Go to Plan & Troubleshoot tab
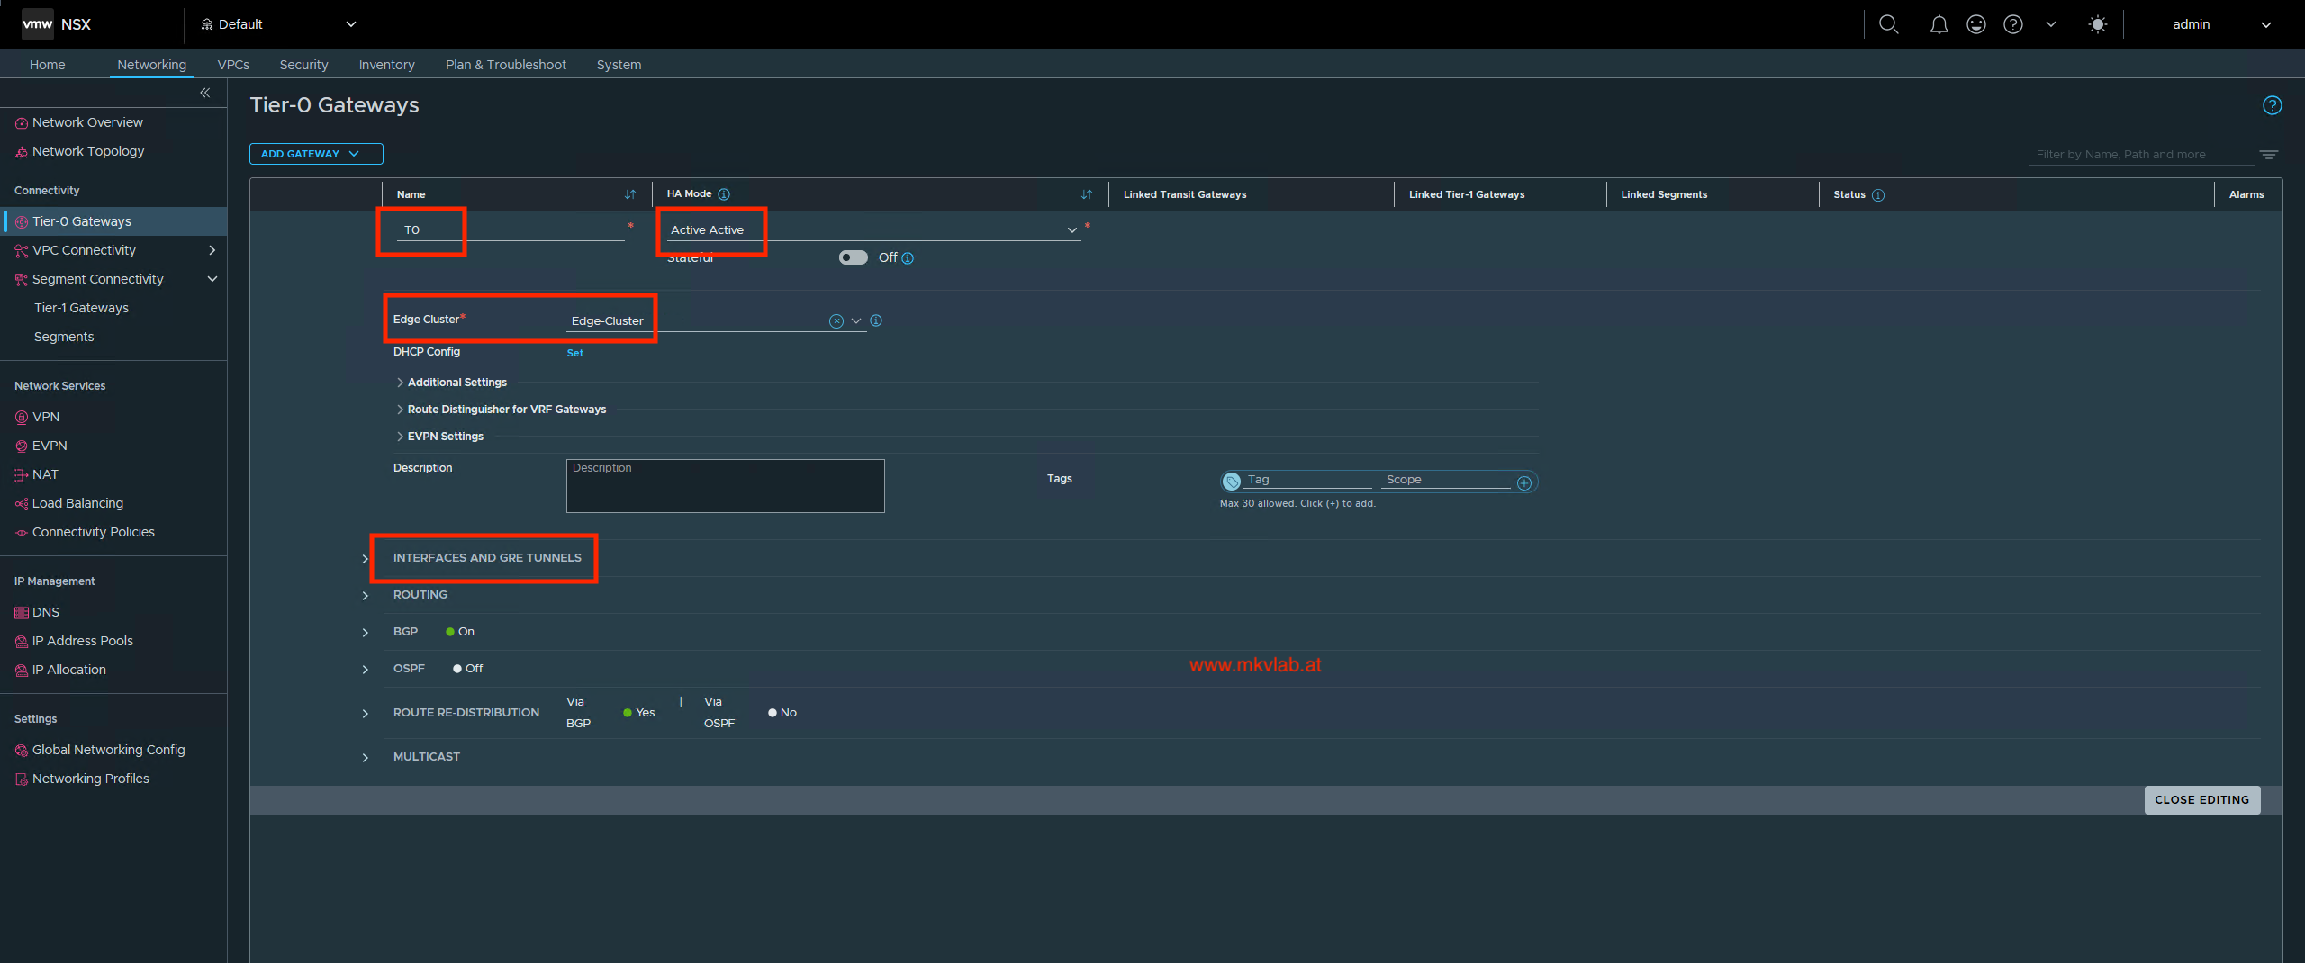This screenshot has width=2305, height=963. 505,65
